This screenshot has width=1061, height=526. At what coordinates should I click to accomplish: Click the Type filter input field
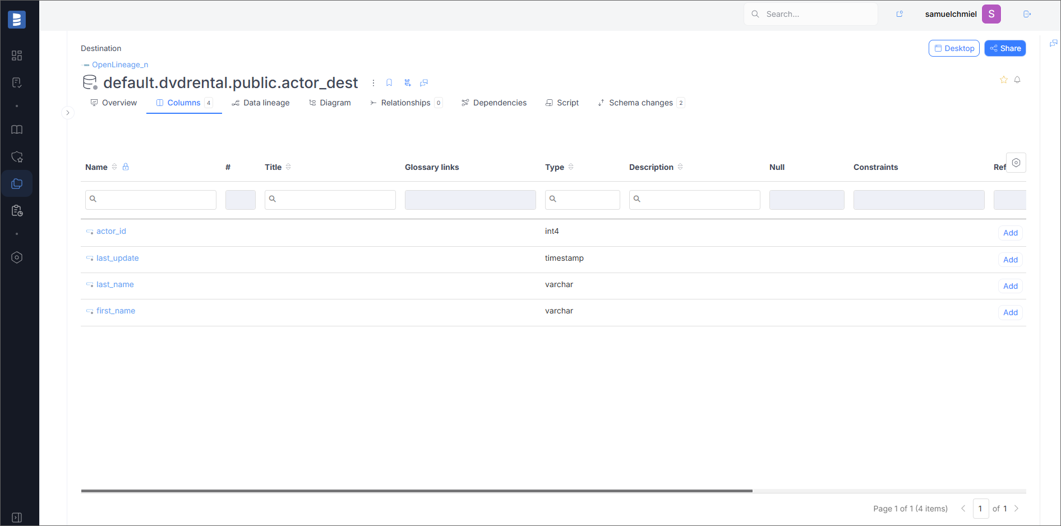pyautogui.click(x=583, y=200)
